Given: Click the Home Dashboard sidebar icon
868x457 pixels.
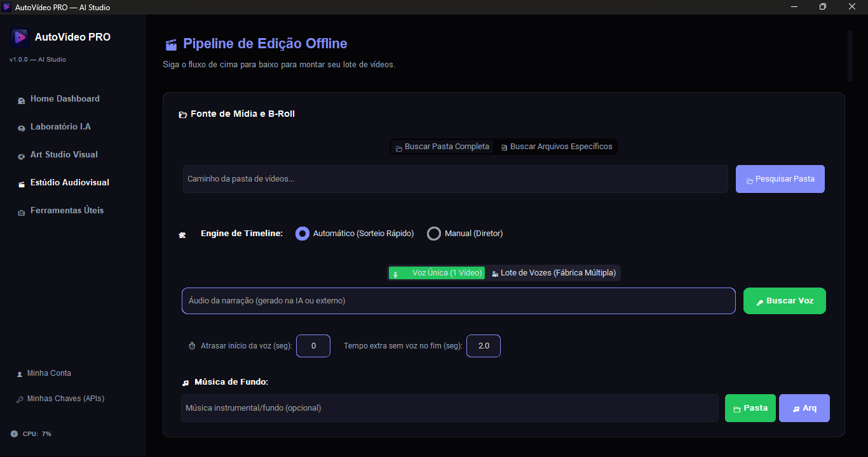Looking at the screenshot, I should (21, 100).
